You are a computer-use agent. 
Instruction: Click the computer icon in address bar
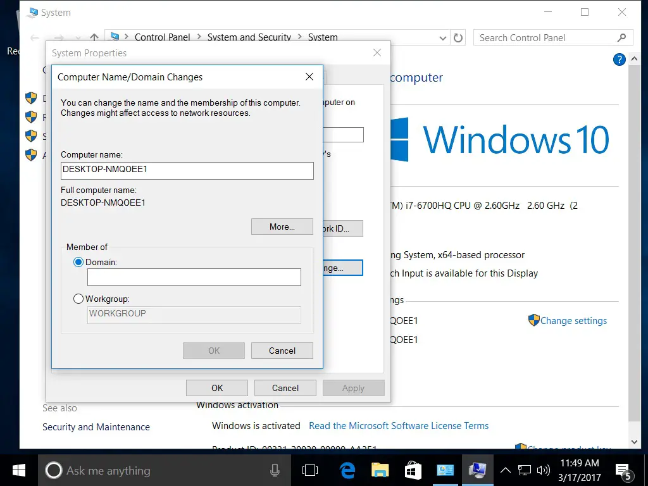115,37
